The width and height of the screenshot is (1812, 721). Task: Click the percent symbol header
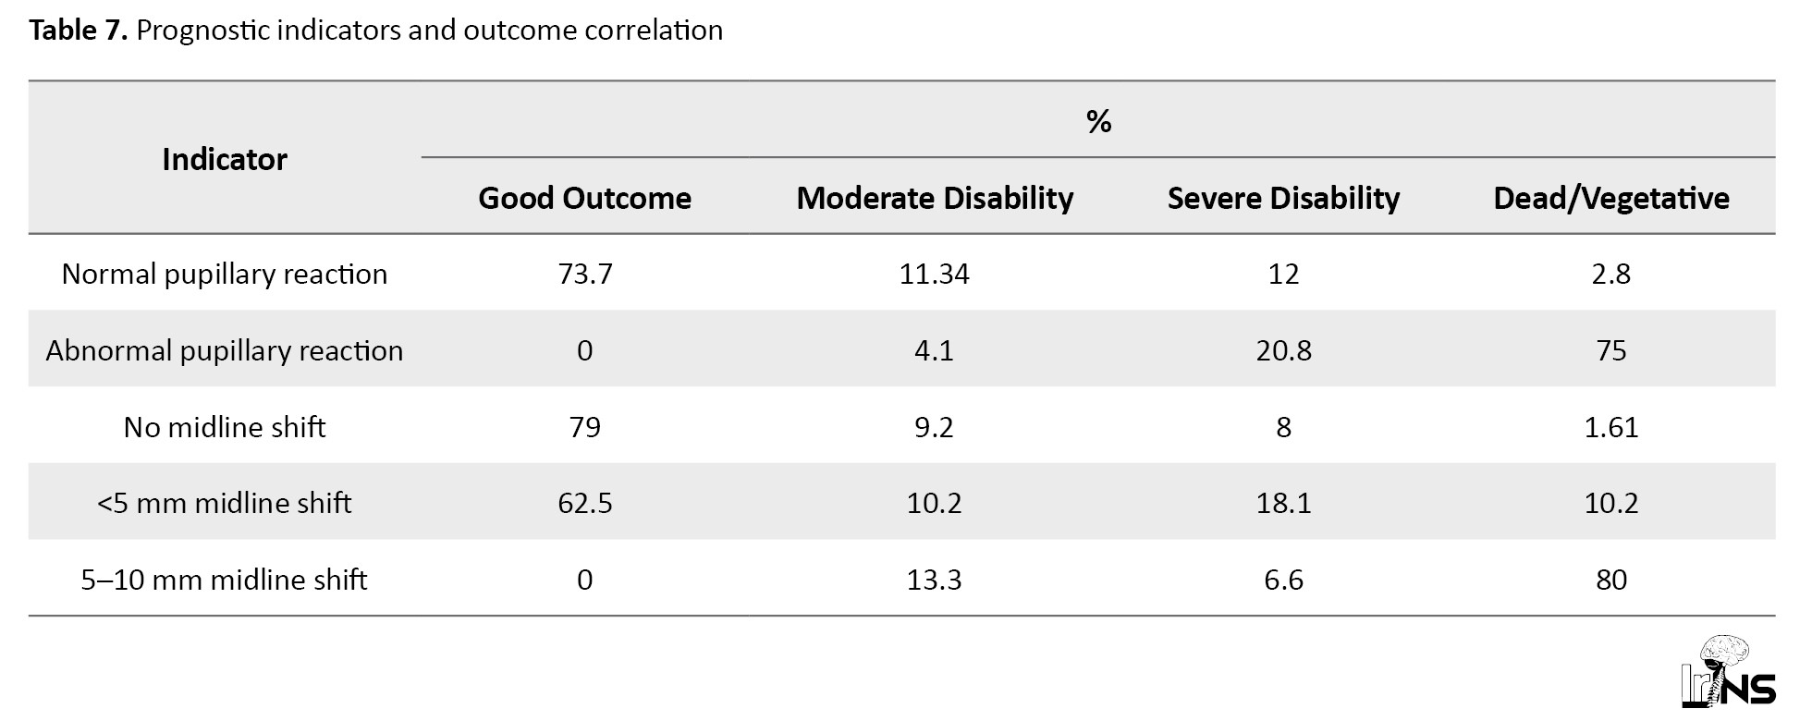pyautogui.click(x=1098, y=121)
